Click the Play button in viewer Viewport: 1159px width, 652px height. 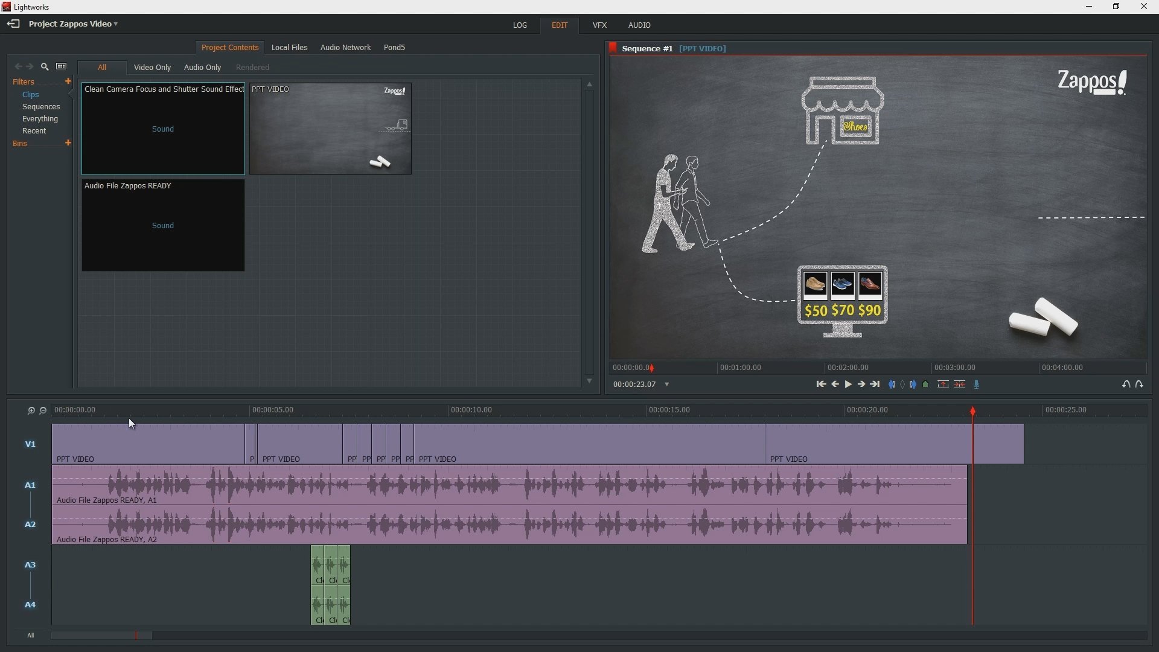849,385
